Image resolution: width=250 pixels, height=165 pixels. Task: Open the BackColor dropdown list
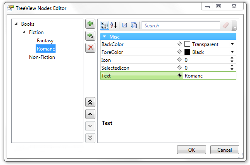pos(232,44)
